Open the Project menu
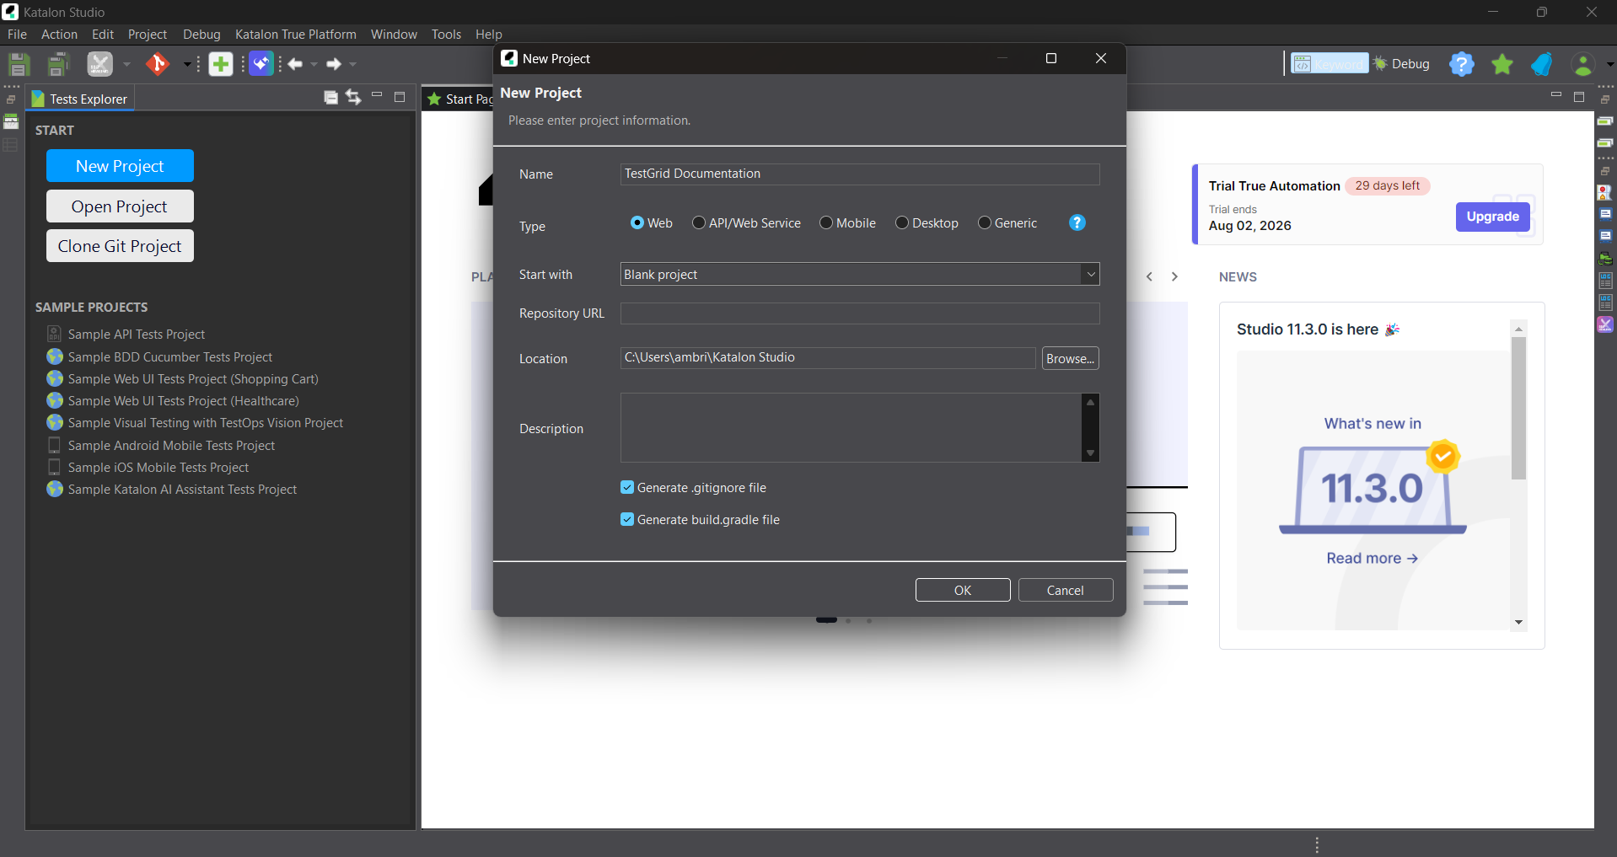1617x857 pixels. point(148,35)
